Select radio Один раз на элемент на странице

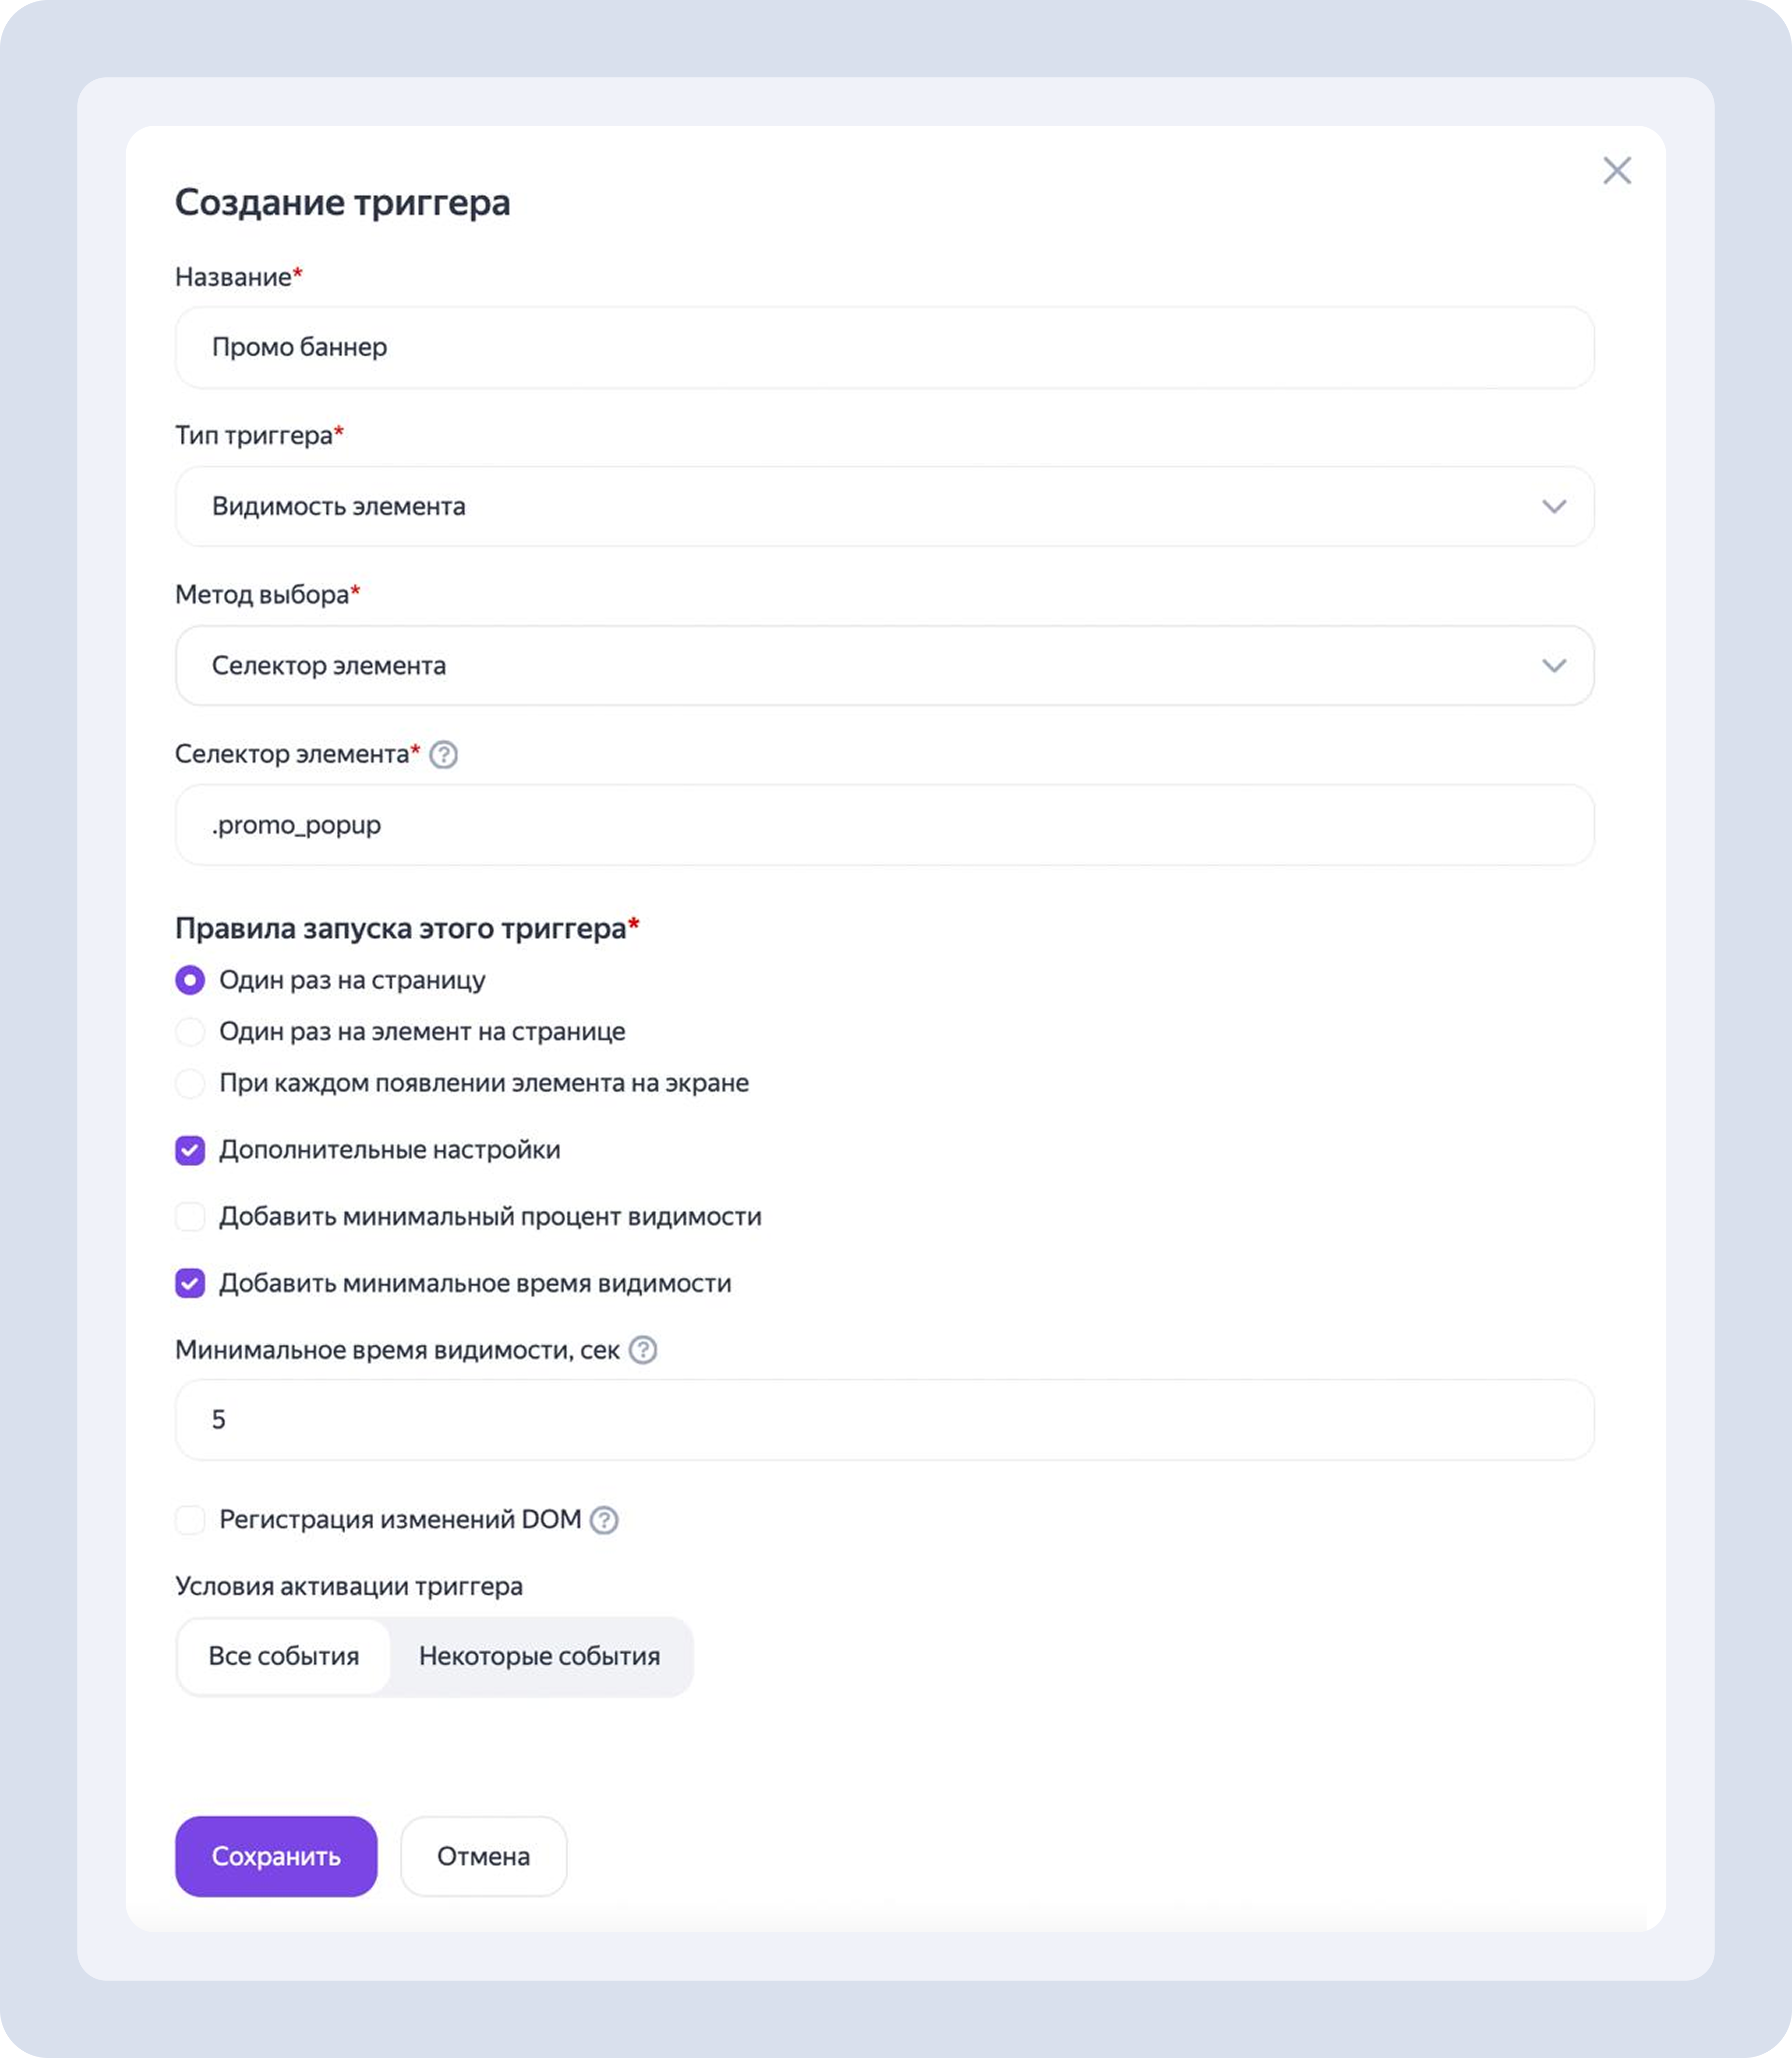click(190, 1031)
